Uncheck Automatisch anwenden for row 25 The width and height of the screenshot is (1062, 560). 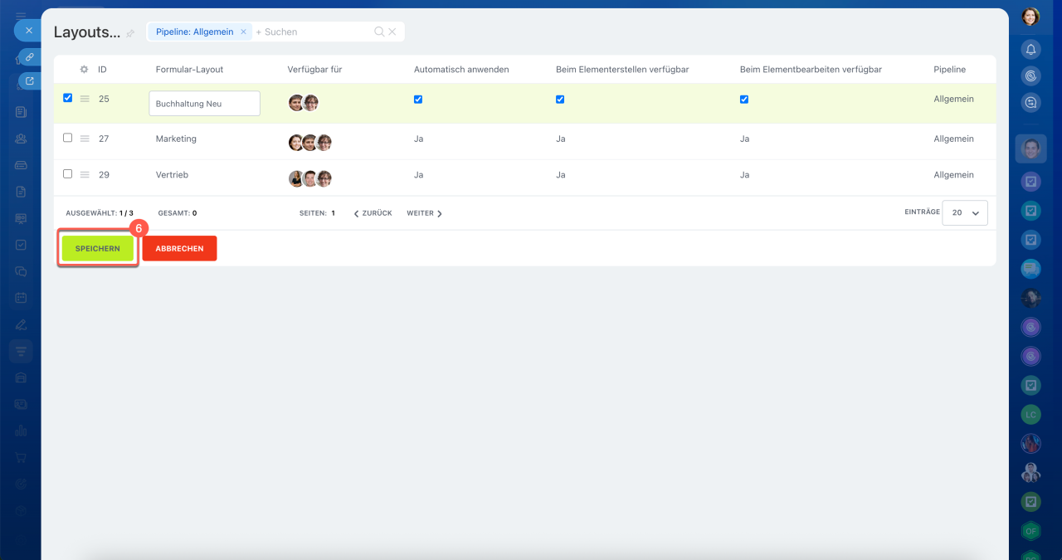point(418,100)
